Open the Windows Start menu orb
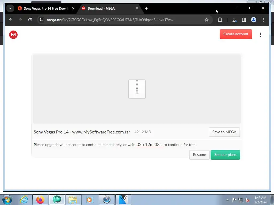This screenshot has height=205, width=274. (x=7, y=200)
